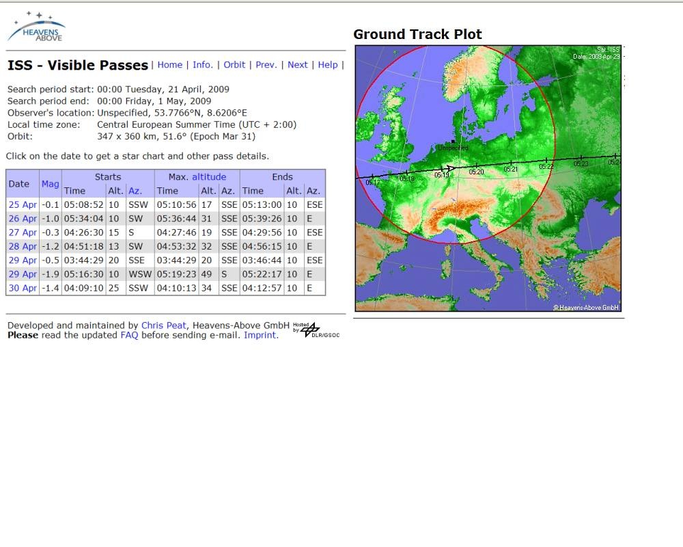Click the Prev. period link
683x547 pixels.
click(266, 65)
